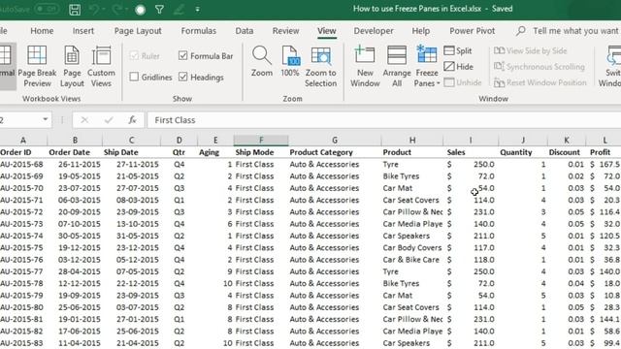This screenshot has height=349, width=621.
Task: Click the Cancel X in the formula bar
Action: 84,120
